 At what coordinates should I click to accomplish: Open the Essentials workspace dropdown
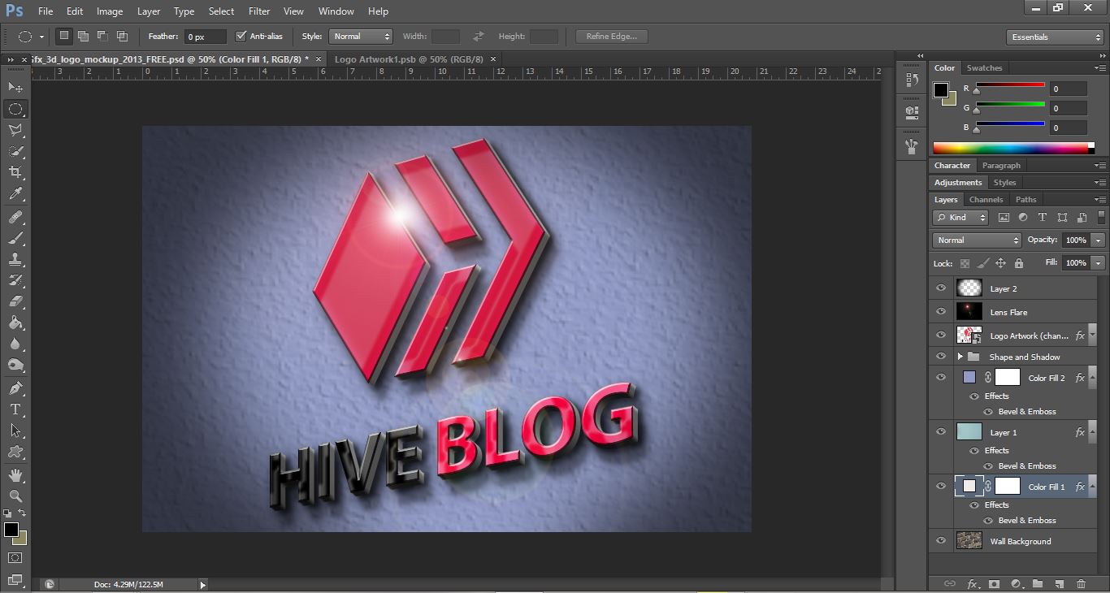point(1054,37)
